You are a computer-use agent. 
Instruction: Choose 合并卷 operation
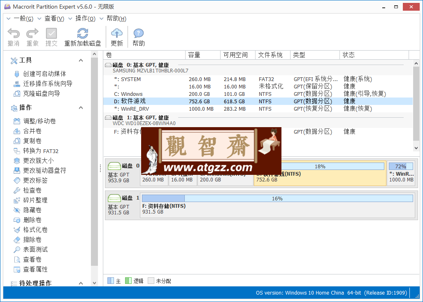(x=32, y=131)
